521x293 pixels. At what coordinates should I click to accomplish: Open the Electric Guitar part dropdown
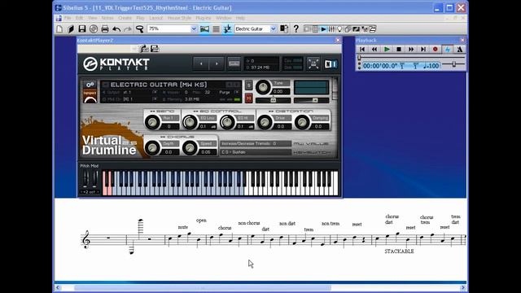tap(274, 29)
